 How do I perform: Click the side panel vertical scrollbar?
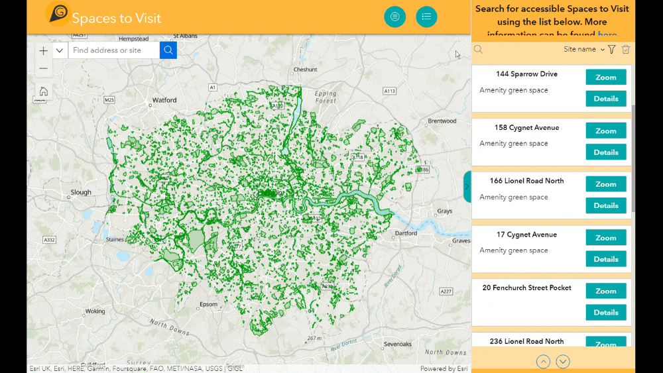point(633,158)
